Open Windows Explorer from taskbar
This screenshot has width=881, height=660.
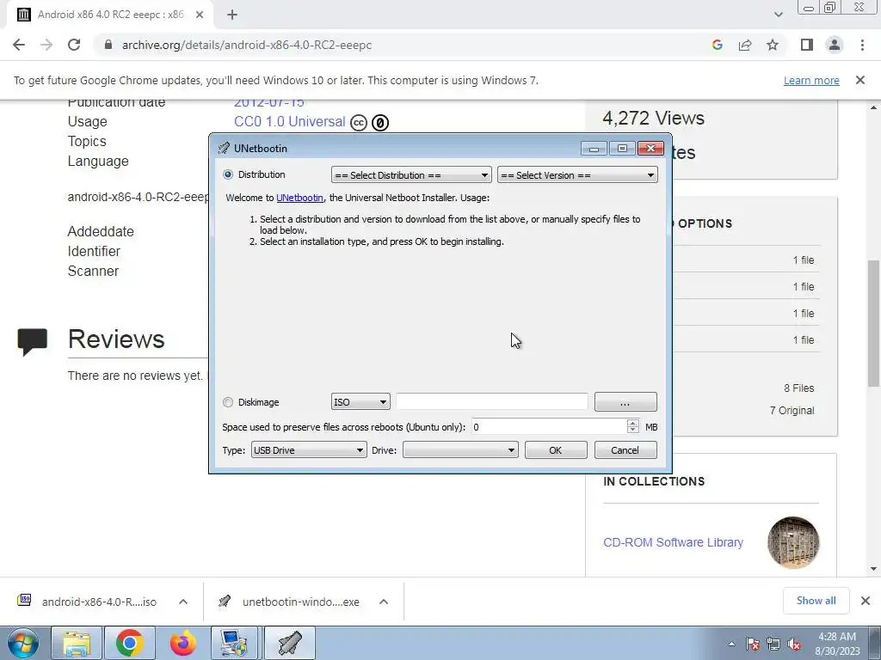[77, 643]
